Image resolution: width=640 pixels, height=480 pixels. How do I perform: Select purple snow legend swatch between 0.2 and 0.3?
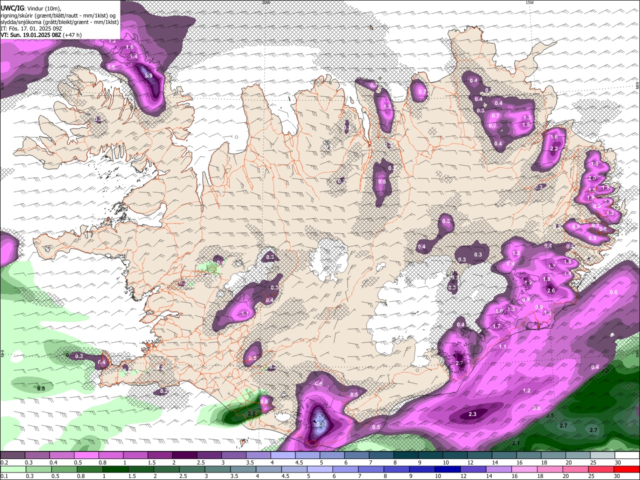12,455
